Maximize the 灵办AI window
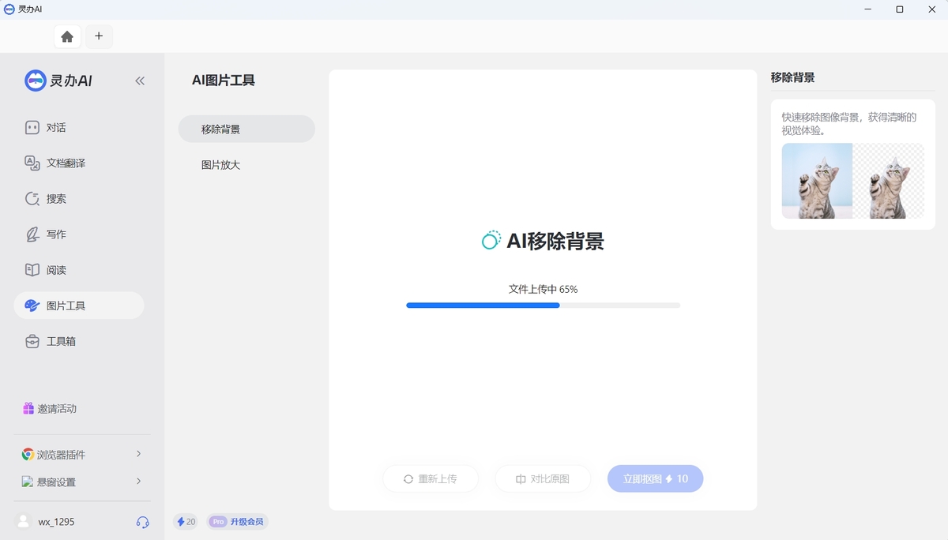Viewport: 948px width, 540px height. pyautogui.click(x=899, y=9)
